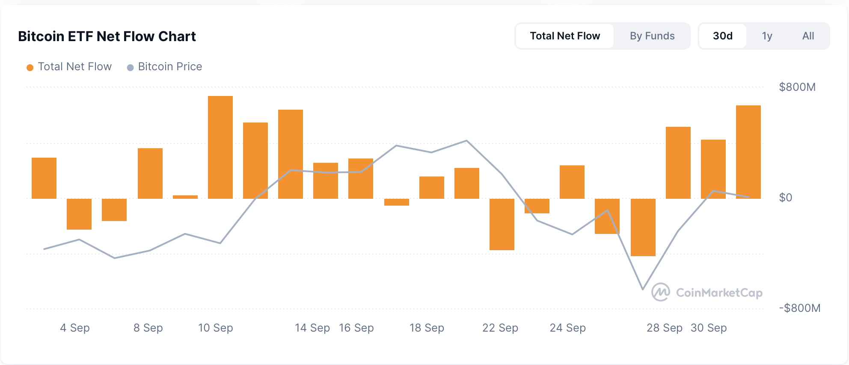
Task: Click the tallest bar near 10 Sep
Action: point(220,147)
